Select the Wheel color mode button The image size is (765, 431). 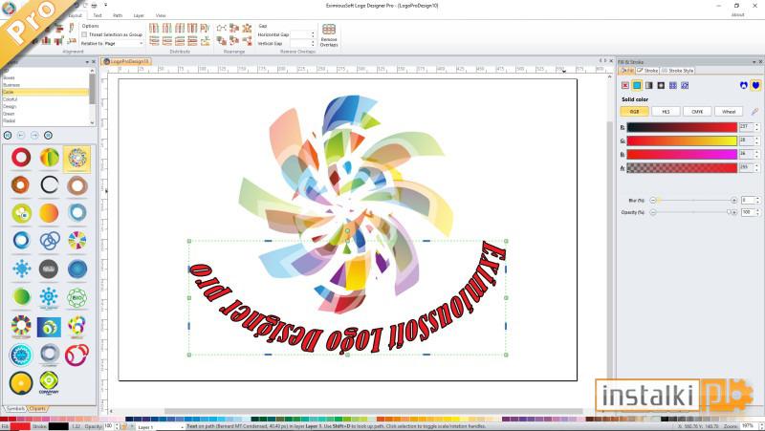click(729, 112)
